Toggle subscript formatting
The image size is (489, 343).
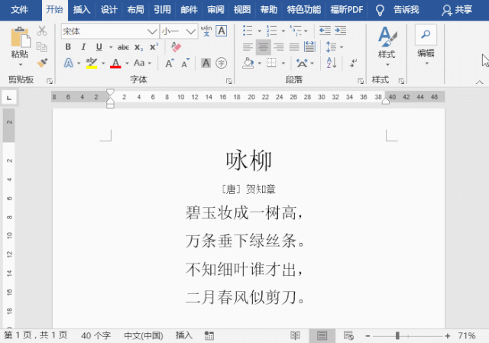tap(139, 47)
